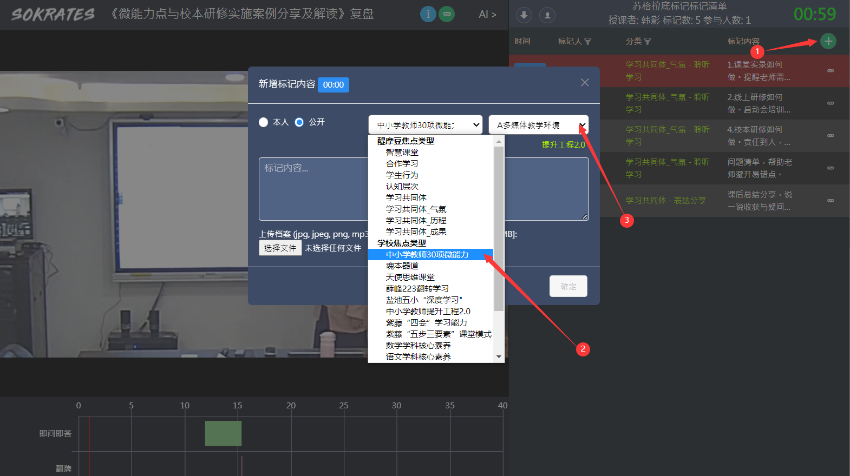Select the 公开 radio button
850x476 pixels.
click(299, 122)
